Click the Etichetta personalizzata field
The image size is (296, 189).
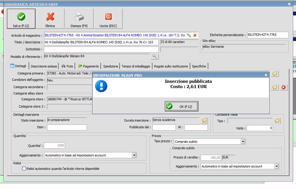(x=268, y=35)
